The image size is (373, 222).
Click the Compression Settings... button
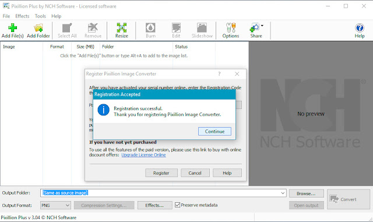pyautogui.click(x=104, y=205)
